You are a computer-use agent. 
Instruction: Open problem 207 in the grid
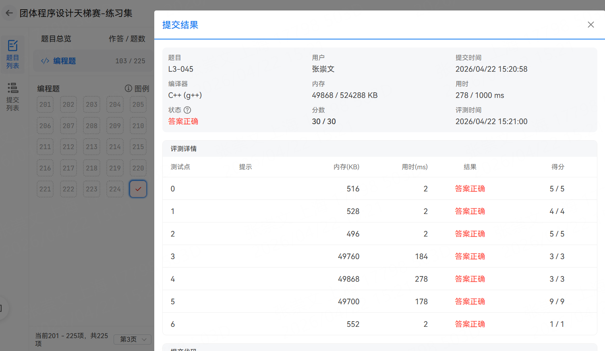[68, 126]
